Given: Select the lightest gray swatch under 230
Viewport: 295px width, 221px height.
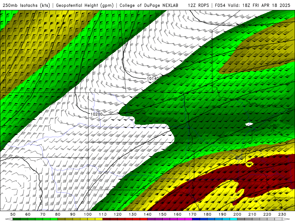Looking at the screenshot, I should click(x=278, y=219).
